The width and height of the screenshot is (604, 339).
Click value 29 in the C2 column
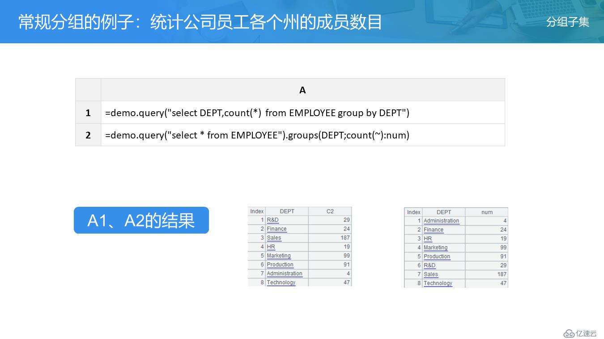click(x=347, y=220)
